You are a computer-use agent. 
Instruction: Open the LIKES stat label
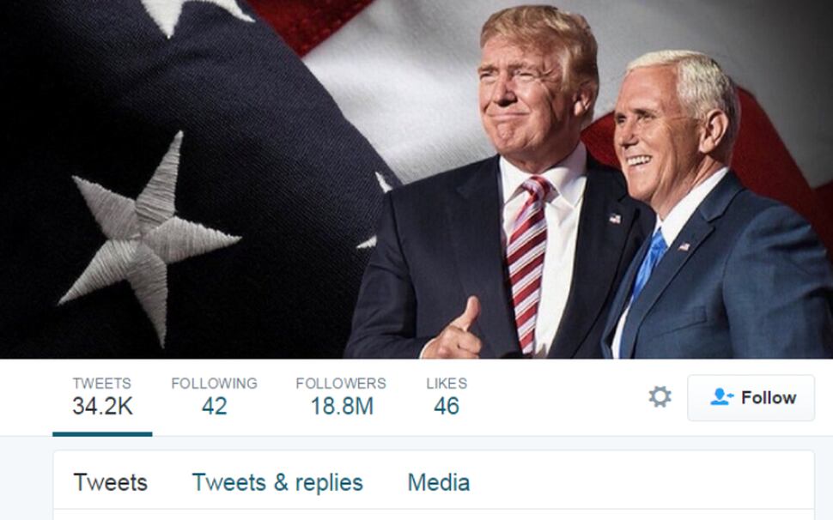point(447,383)
